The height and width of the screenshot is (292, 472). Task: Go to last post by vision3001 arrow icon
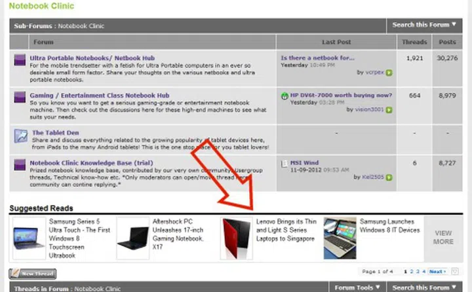coord(389,110)
